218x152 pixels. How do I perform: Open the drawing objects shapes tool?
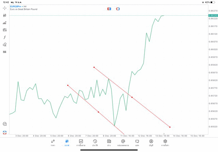pos(5,45)
